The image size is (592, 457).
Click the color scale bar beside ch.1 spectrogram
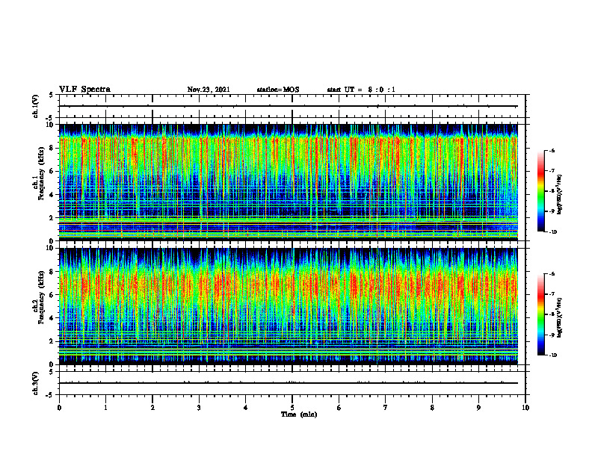pos(541,191)
